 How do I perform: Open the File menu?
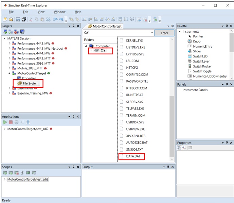click(x=11, y=12)
